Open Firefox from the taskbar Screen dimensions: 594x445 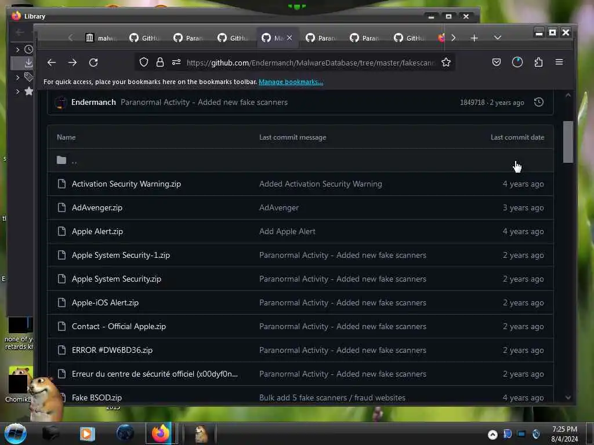coord(161,433)
